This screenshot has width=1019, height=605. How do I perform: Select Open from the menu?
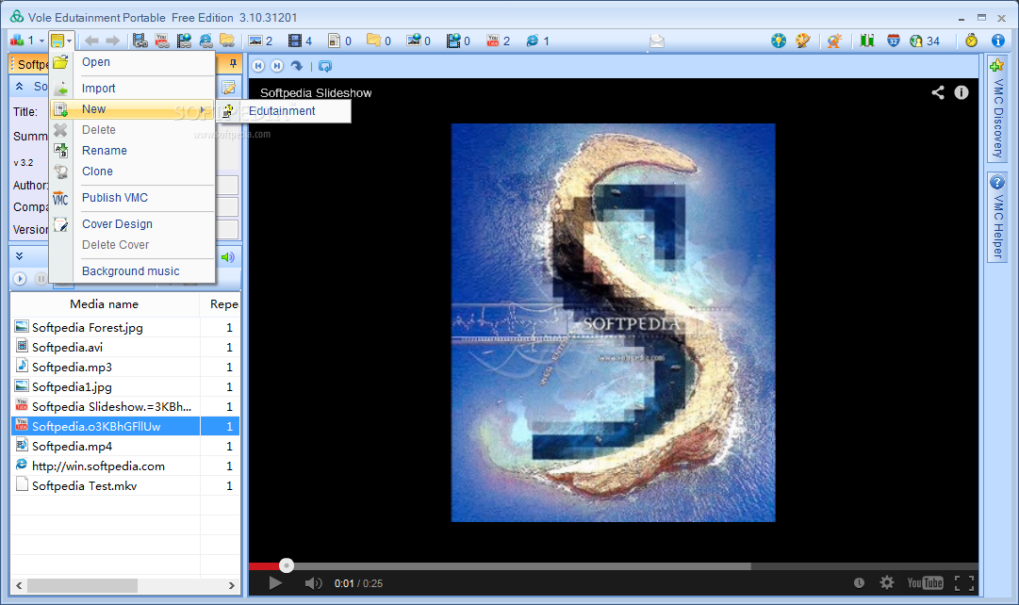click(95, 62)
